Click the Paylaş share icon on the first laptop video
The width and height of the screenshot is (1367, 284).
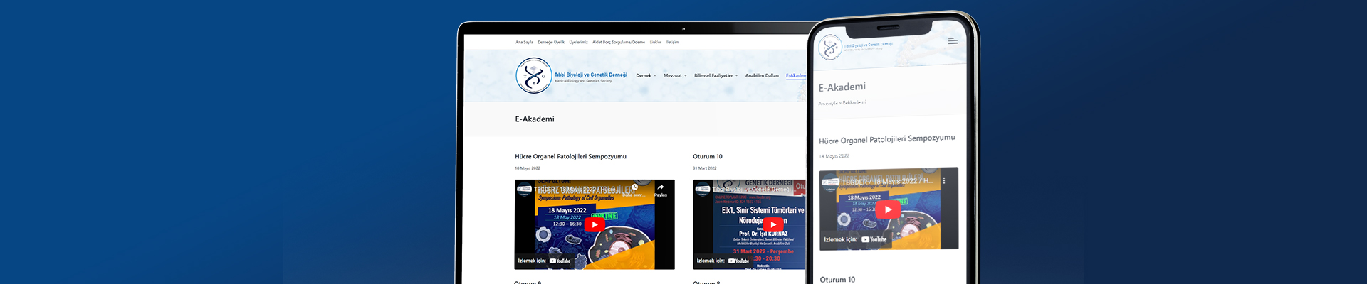coord(661,190)
